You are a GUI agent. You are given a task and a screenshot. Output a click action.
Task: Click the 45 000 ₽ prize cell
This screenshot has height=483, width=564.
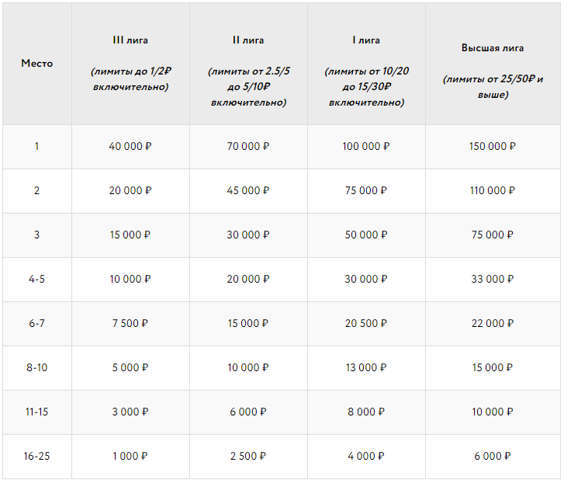coord(247,190)
